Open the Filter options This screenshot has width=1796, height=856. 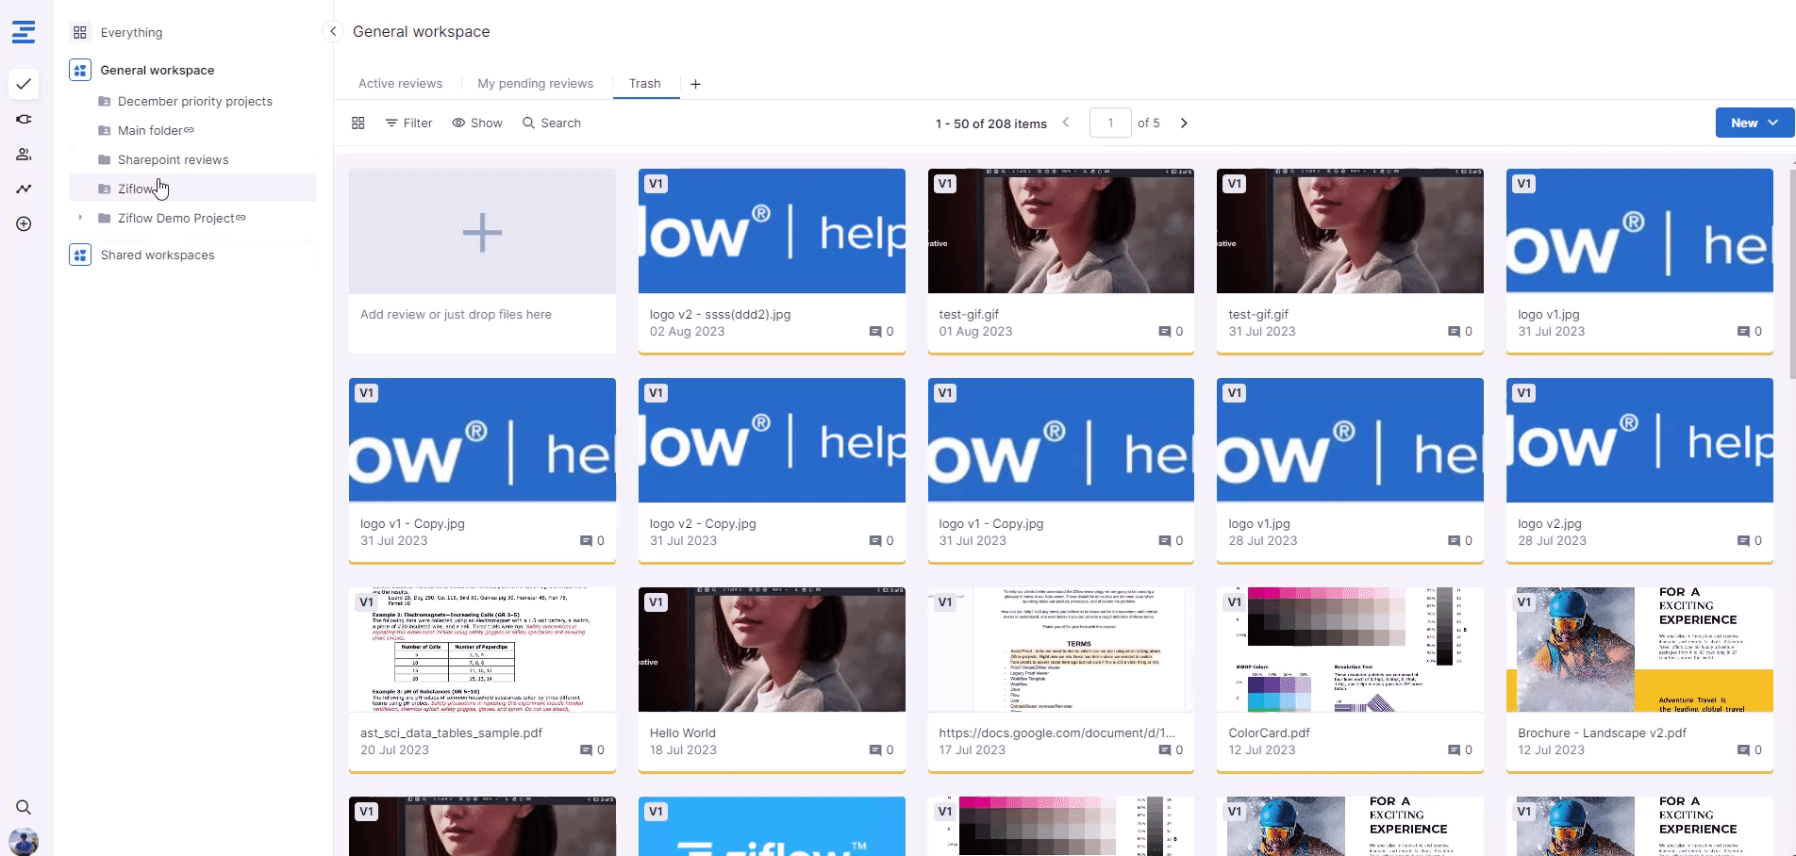pyautogui.click(x=408, y=123)
